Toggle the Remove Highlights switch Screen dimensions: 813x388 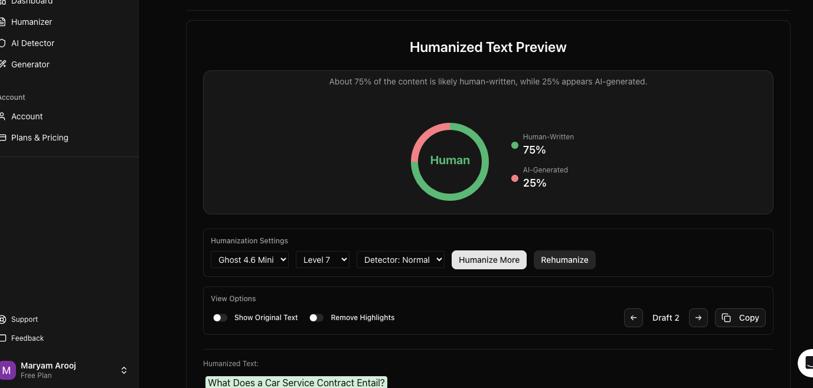(x=316, y=318)
